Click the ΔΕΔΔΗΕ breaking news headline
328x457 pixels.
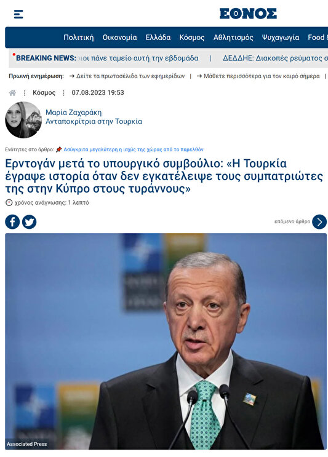click(275, 58)
